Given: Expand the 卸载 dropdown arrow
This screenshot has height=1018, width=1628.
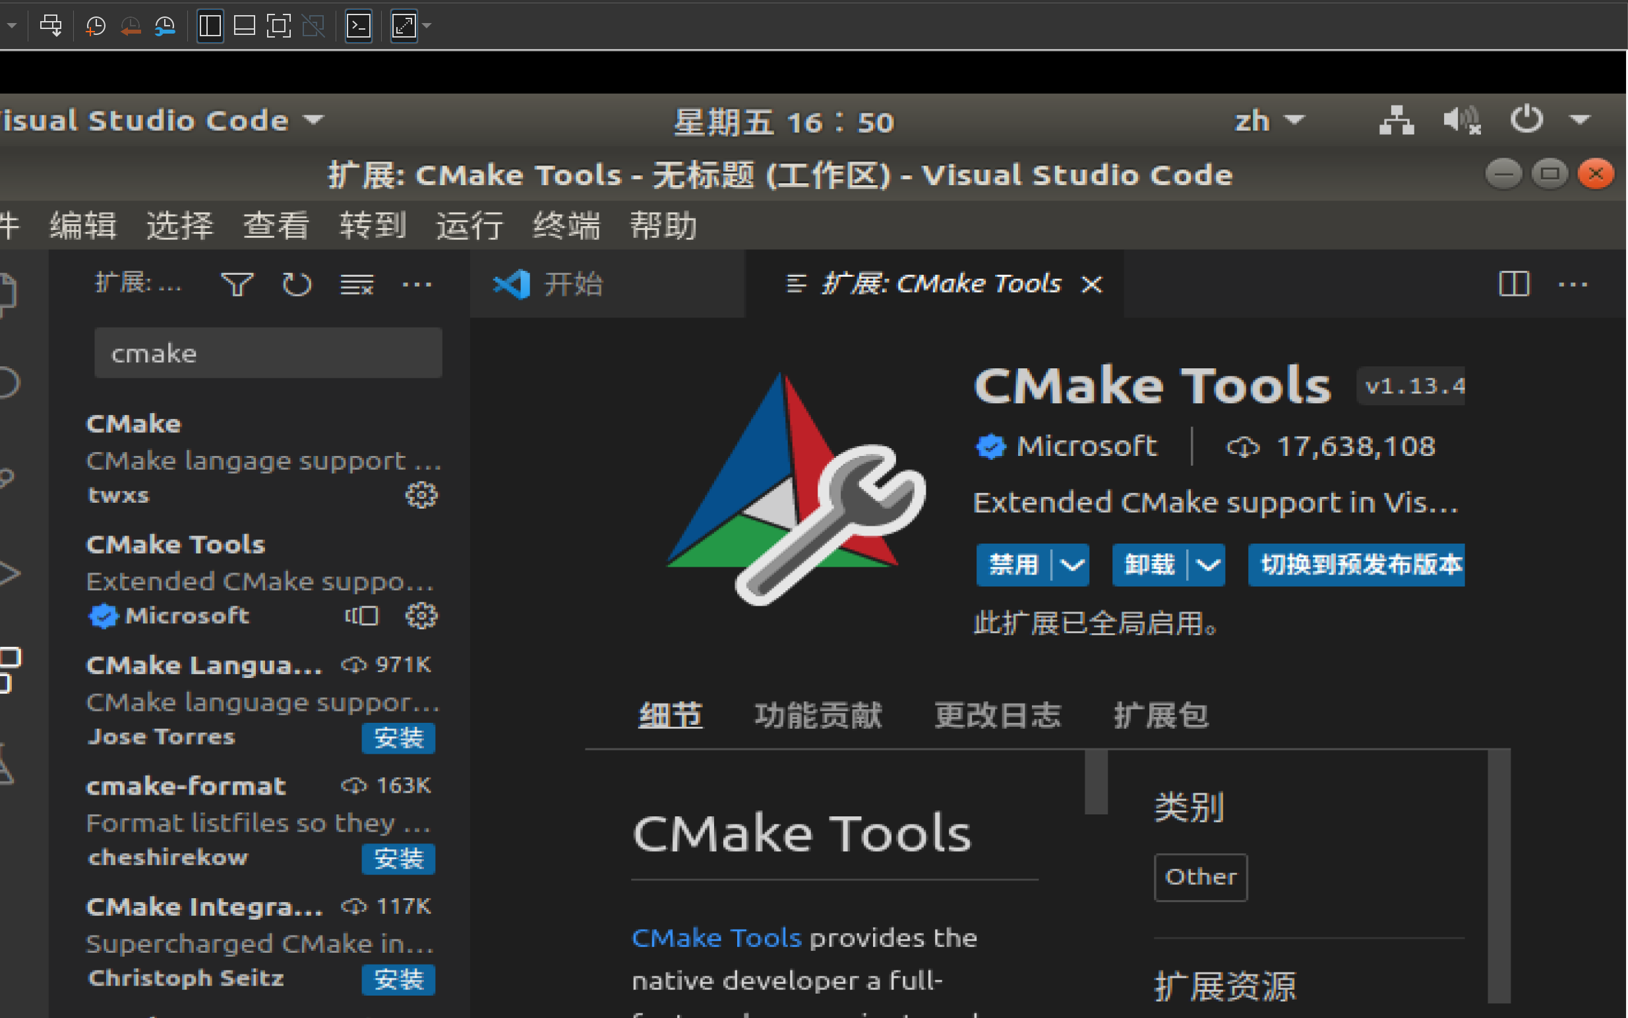Looking at the screenshot, I should click(x=1208, y=564).
